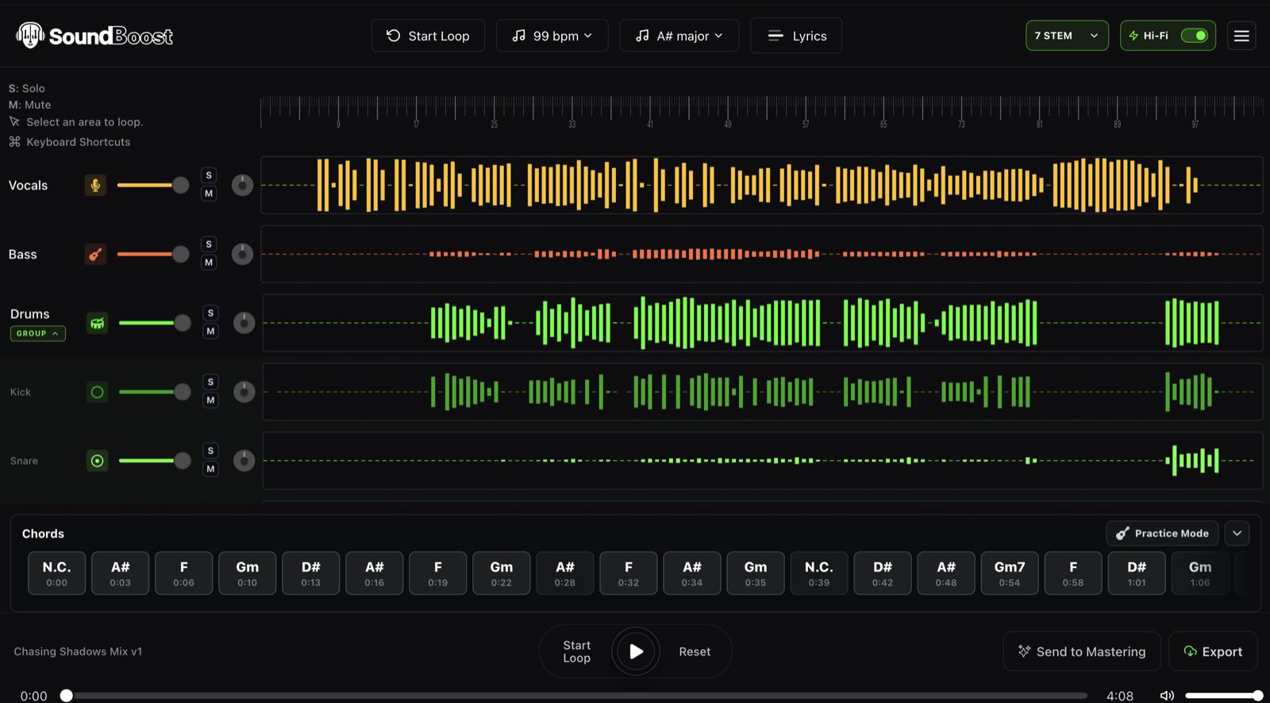Click Reset in playback controls

695,651
